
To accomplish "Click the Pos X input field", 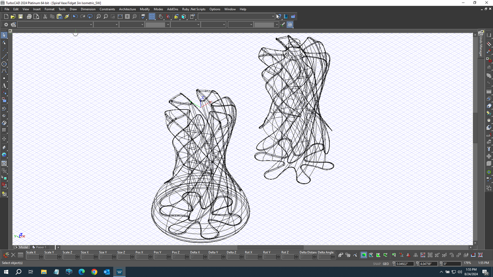I will (144, 257).
